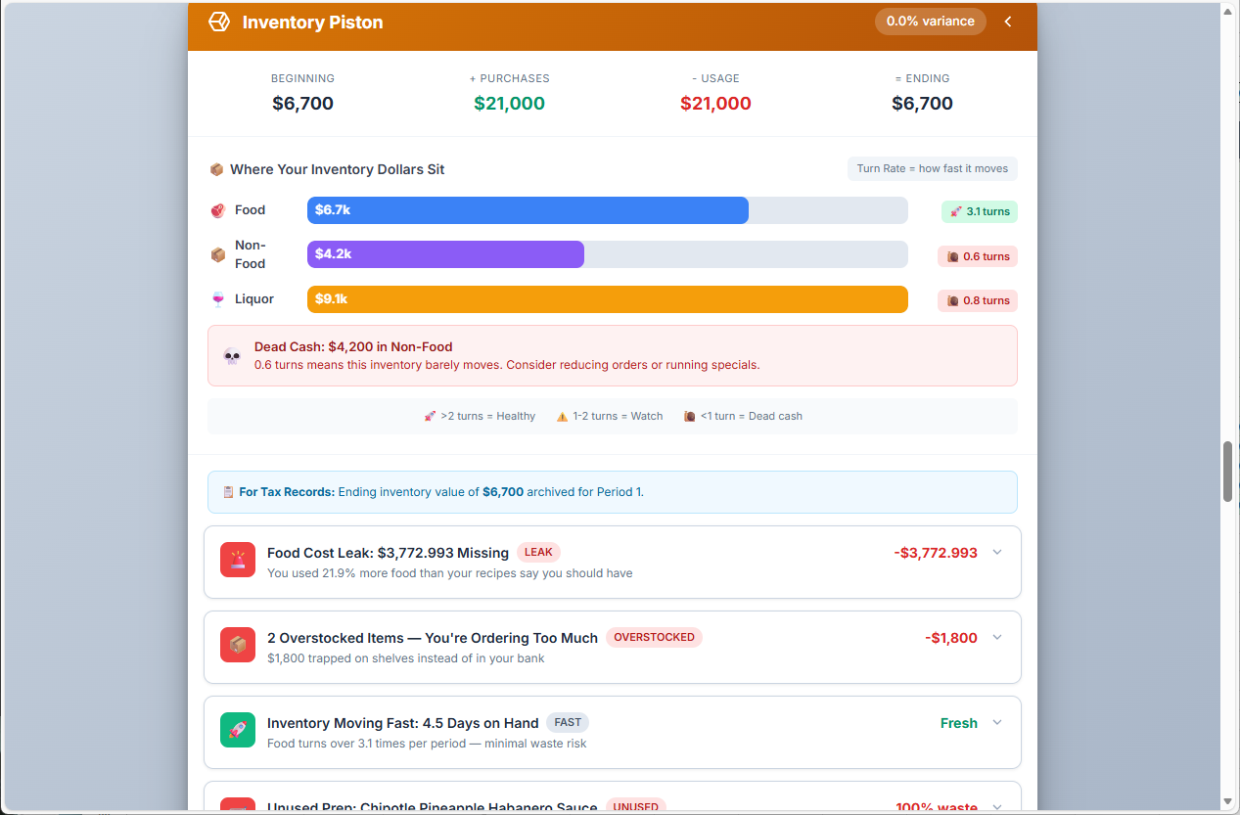
Task: Select the package icon on Overstocked Items card
Action: pyautogui.click(x=238, y=645)
